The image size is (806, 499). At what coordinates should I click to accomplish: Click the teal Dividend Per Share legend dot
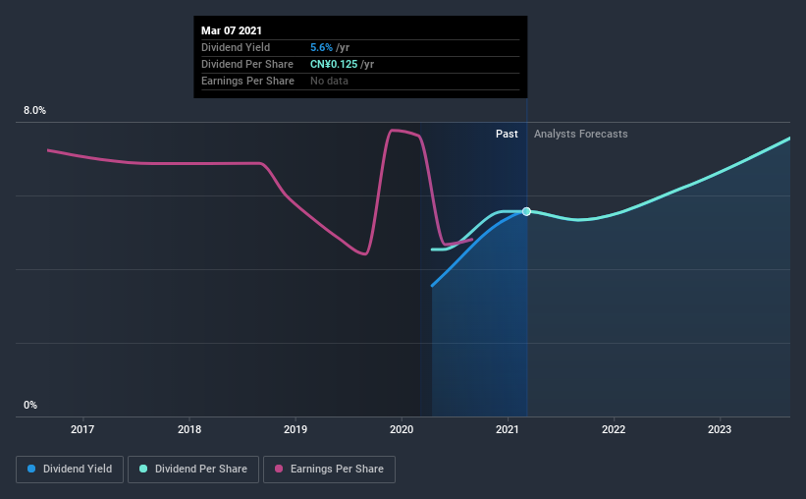(x=143, y=469)
